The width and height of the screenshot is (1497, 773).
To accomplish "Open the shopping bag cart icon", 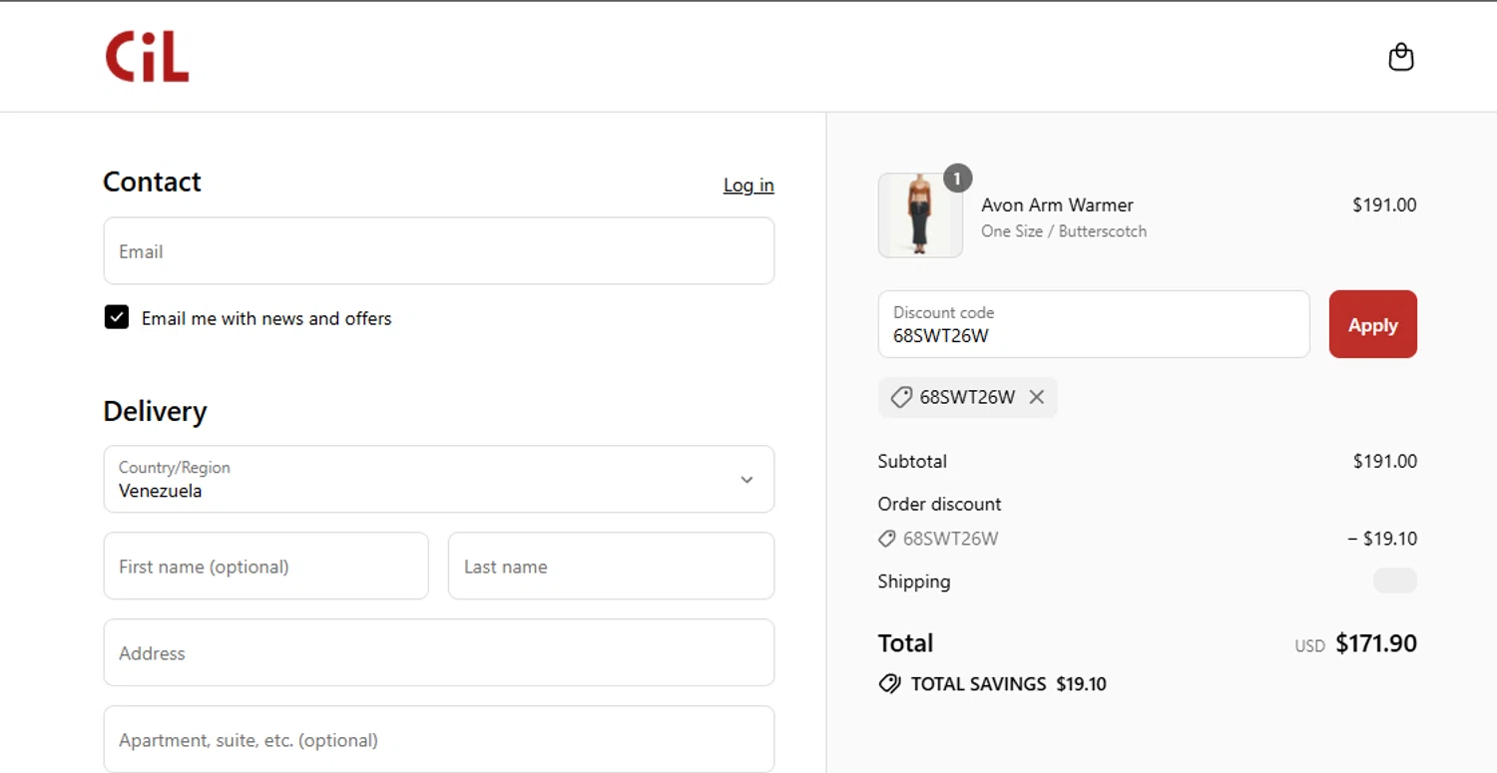I will click(1401, 57).
